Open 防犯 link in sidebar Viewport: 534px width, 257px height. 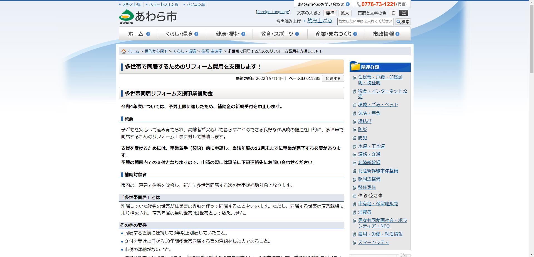coord(362,138)
